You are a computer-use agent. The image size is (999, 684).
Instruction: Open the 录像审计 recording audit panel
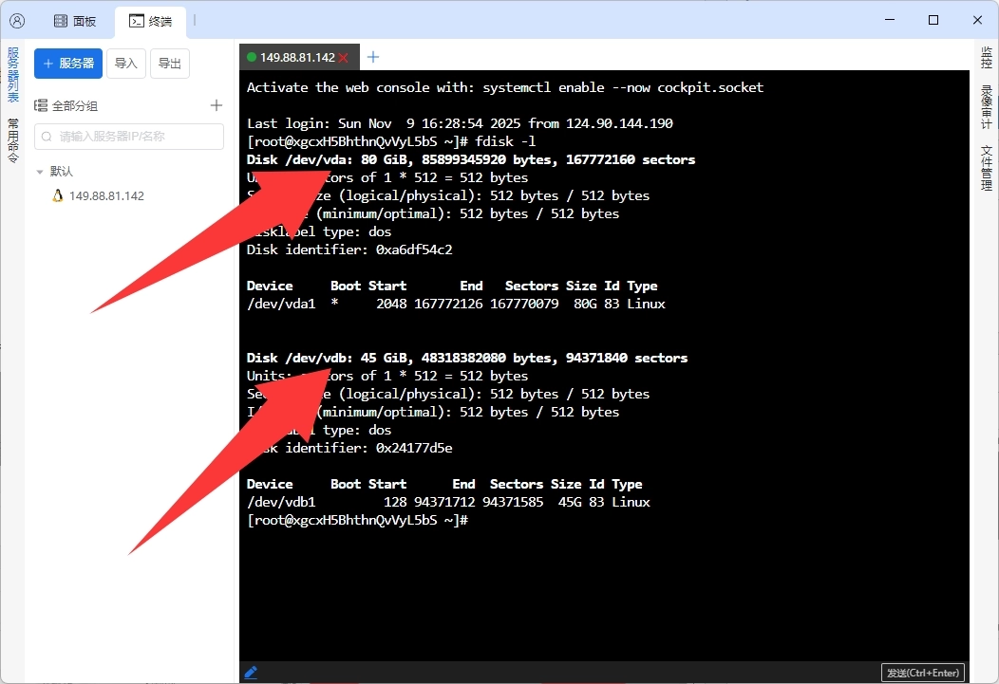(987, 107)
